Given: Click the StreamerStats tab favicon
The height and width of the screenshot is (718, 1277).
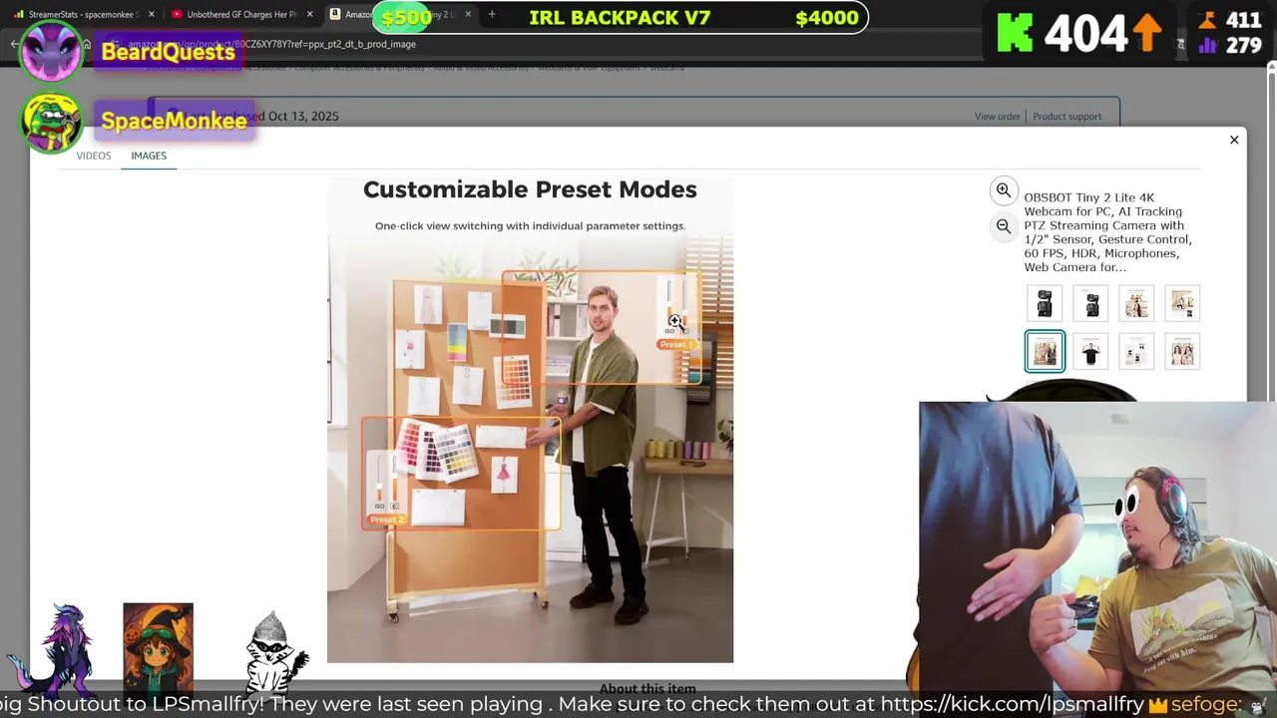Looking at the screenshot, I should (19, 14).
